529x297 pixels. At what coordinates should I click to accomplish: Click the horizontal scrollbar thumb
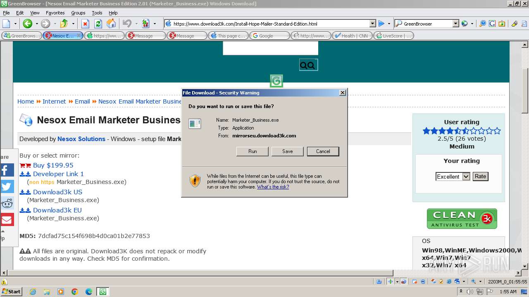pos(200,273)
